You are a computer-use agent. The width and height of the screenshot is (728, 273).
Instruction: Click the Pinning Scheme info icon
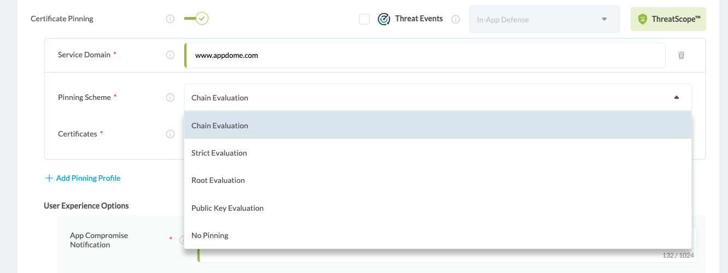pyautogui.click(x=170, y=98)
